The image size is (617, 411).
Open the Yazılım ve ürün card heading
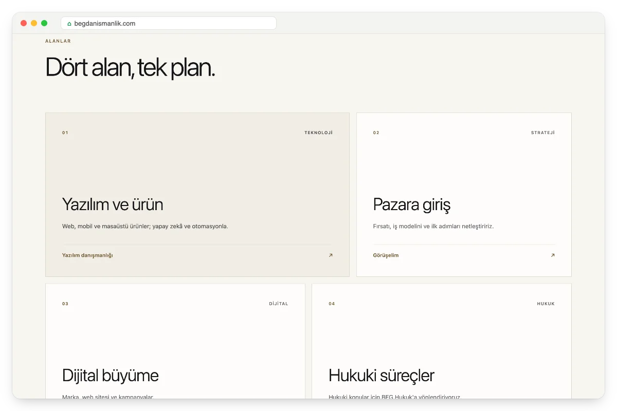113,204
